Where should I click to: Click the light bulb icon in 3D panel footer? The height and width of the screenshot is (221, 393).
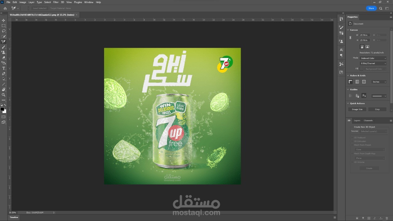click(363, 218)
